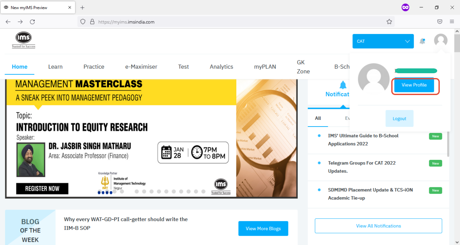Open the Analytics menu
The image size is (460, 245).
[x=221, y=66]
